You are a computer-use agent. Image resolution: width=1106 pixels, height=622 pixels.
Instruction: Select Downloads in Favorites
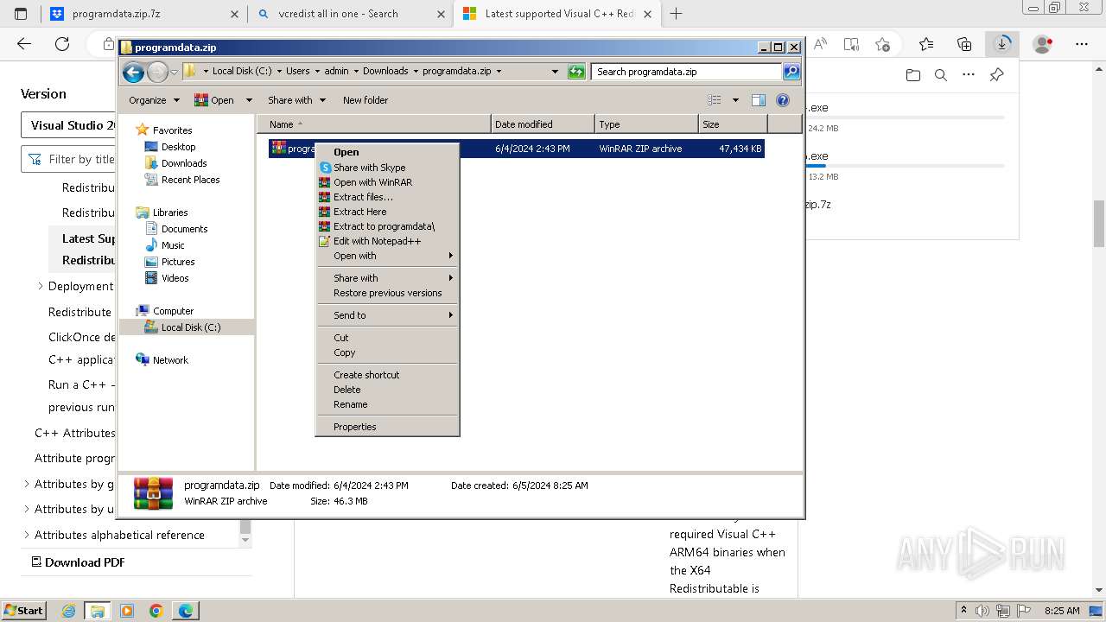pos(184,163)
